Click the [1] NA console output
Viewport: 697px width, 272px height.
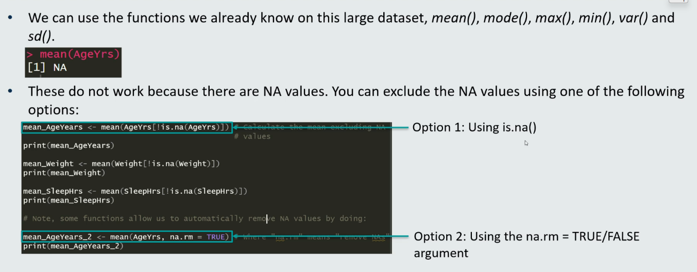tap(47, 67)
